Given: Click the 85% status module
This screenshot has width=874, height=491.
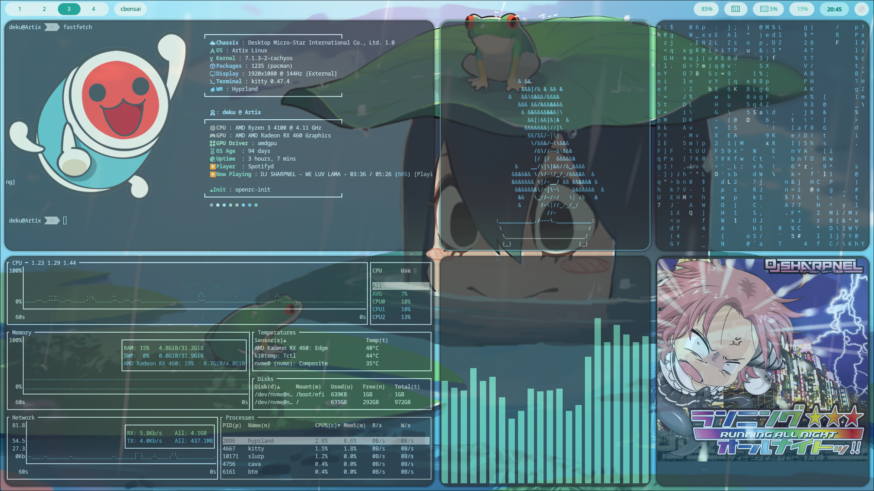Looking at the screenshot, I should 706,9.
